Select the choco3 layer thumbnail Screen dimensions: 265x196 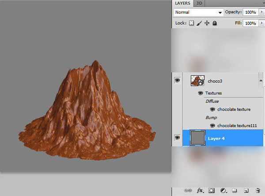[197, 81]
